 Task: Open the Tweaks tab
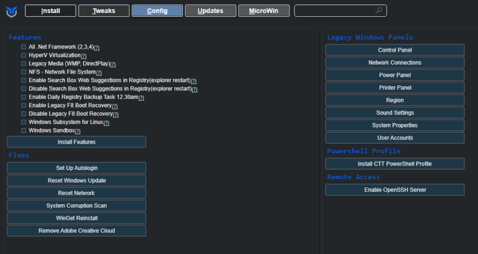pos(104,11)
